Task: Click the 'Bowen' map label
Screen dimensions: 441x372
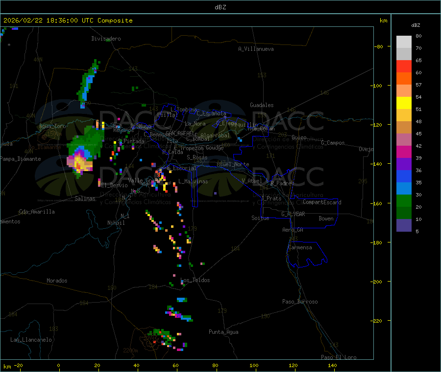Action: point(326,219)
